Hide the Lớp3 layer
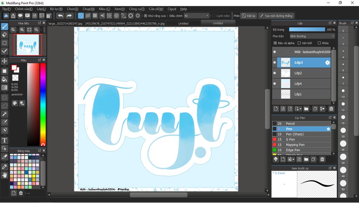 click(x=275, y=63)
